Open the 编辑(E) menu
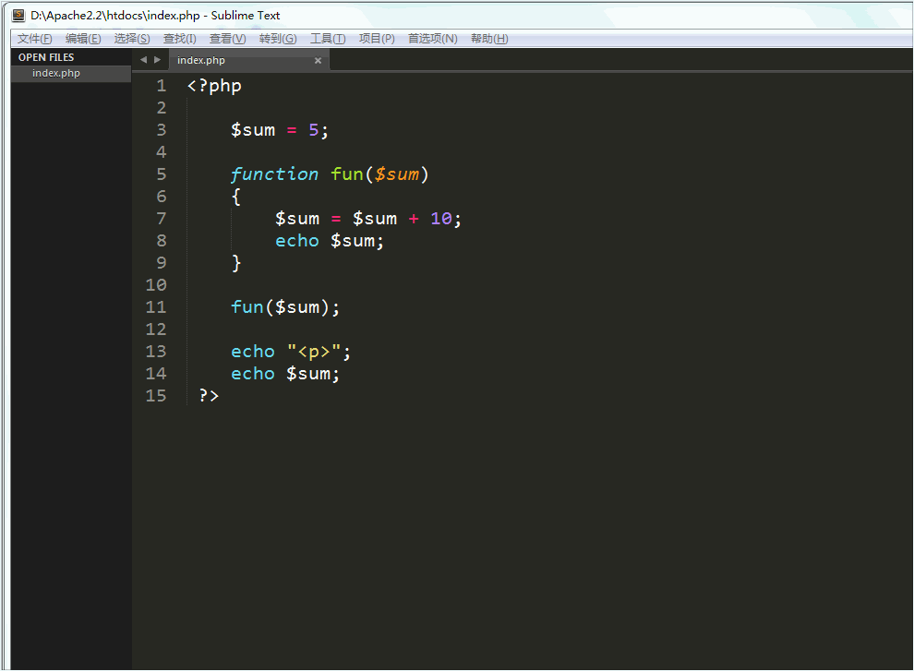 (x=83, y=39)
